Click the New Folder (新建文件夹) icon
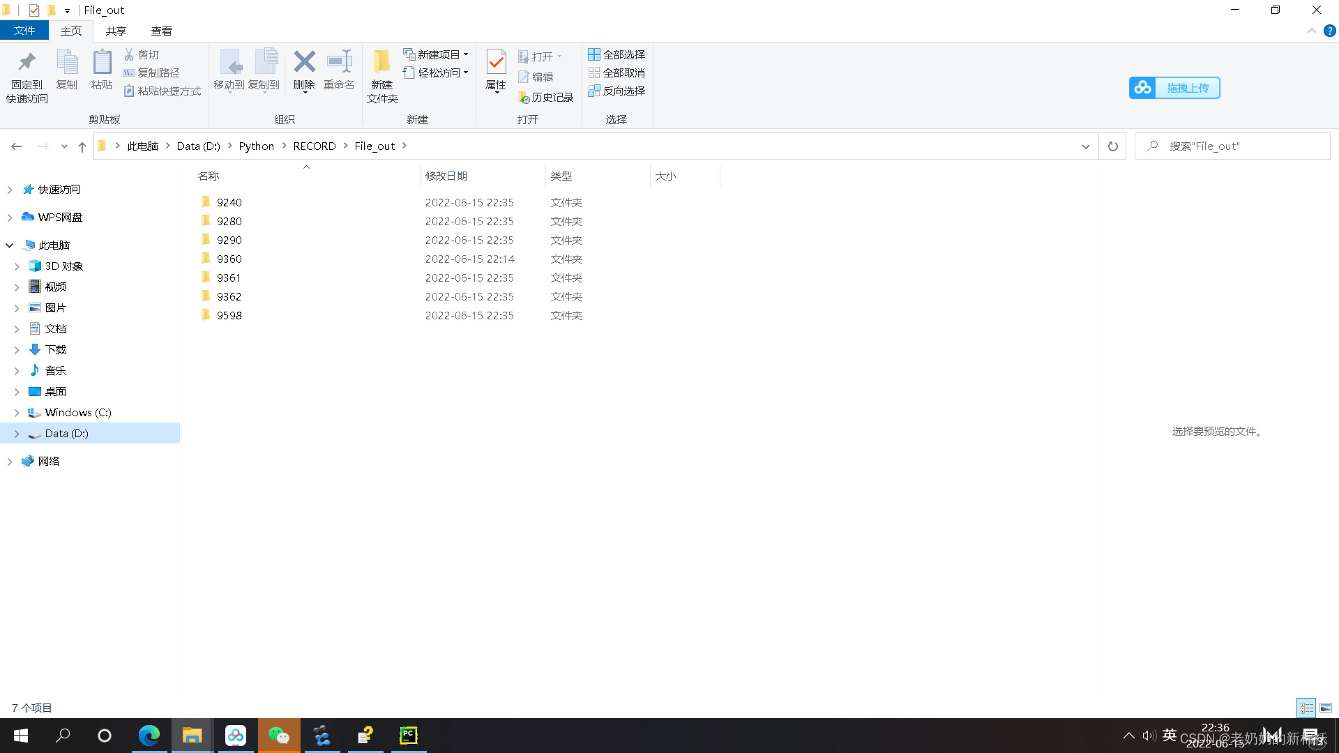This screenshot has height=753, width=1339. click(381, 63)
